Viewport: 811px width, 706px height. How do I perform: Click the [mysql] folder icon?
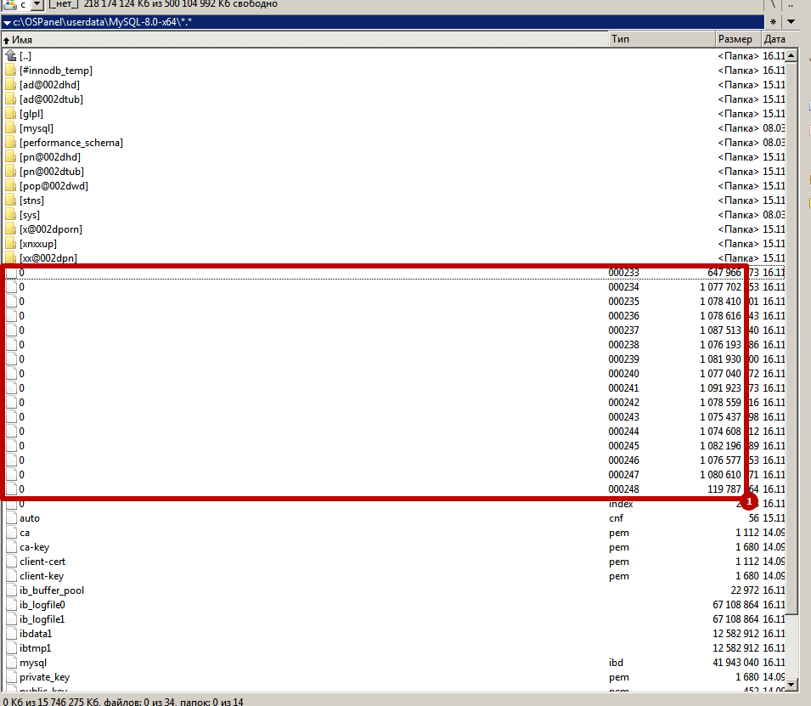click(x=11, y=127)
